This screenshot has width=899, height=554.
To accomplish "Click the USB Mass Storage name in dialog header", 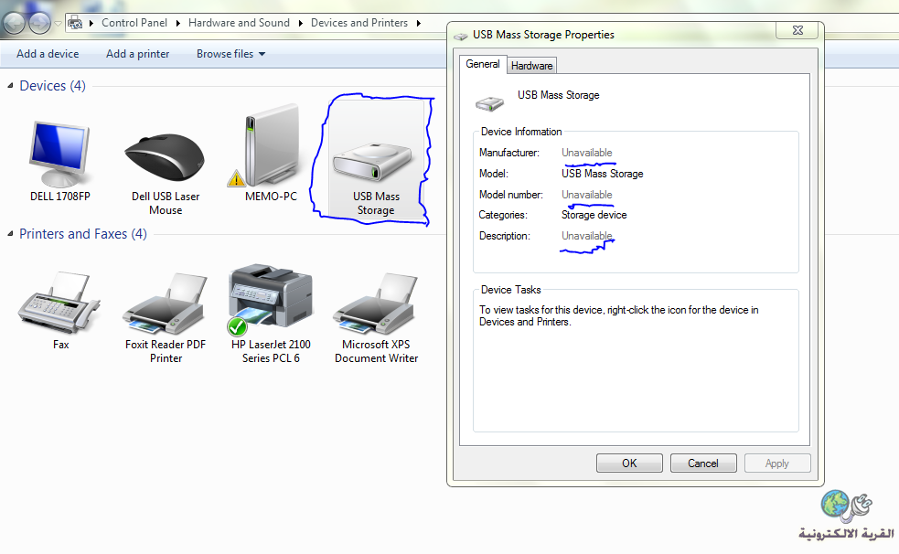I will (x=559, y=95).
